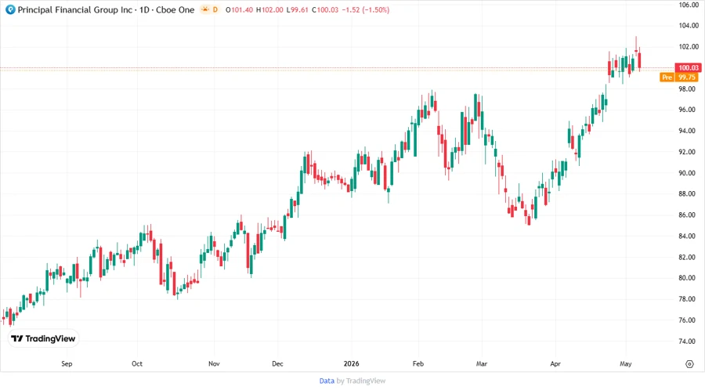This screenshot has width=705, height=390.
Task: Click the Dec label on the time axis
Action: (277, 363)
